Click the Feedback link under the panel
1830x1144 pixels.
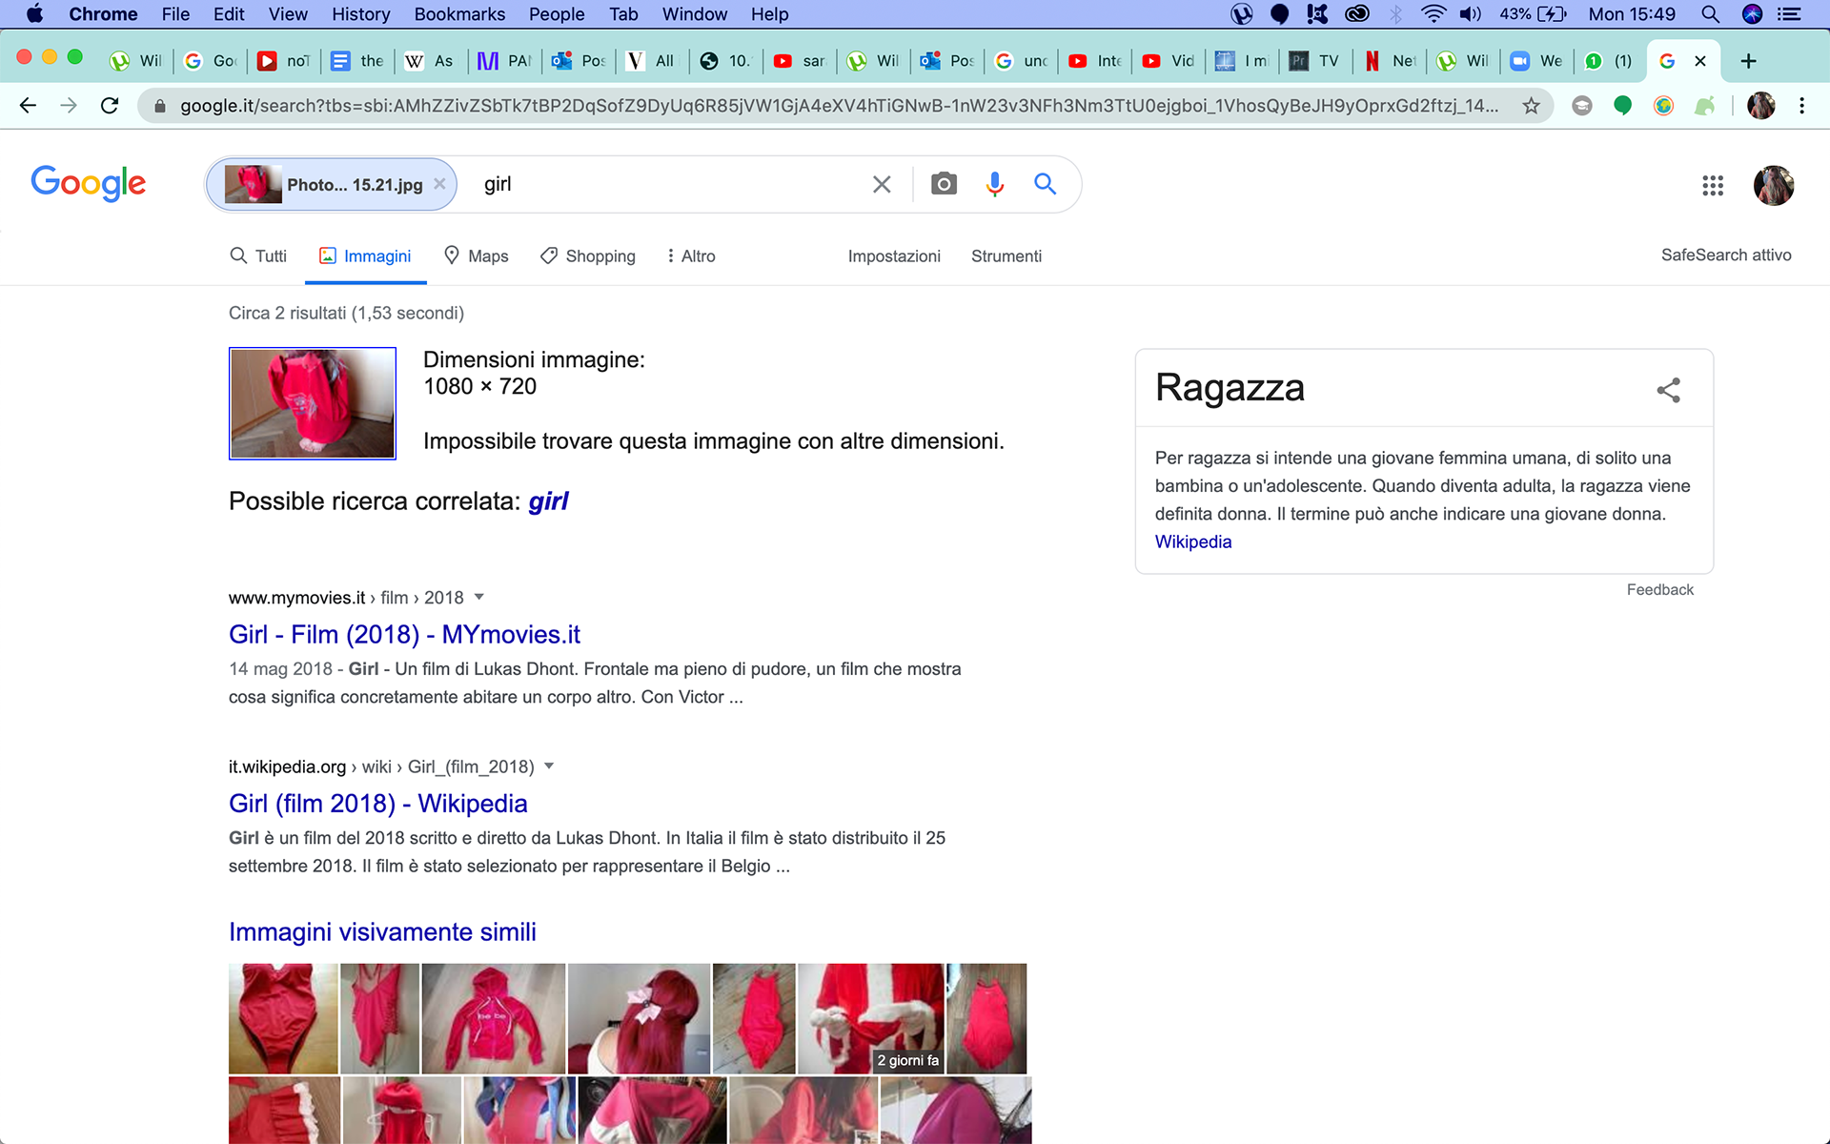click(x=1659, y=589)
